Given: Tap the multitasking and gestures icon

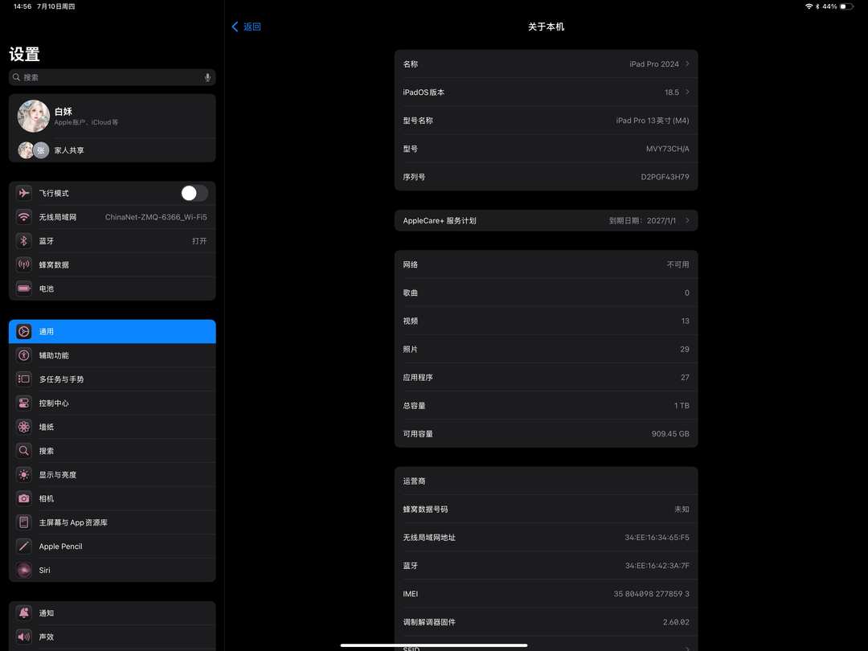Looking at the screenshot, I should coord(24,379).
